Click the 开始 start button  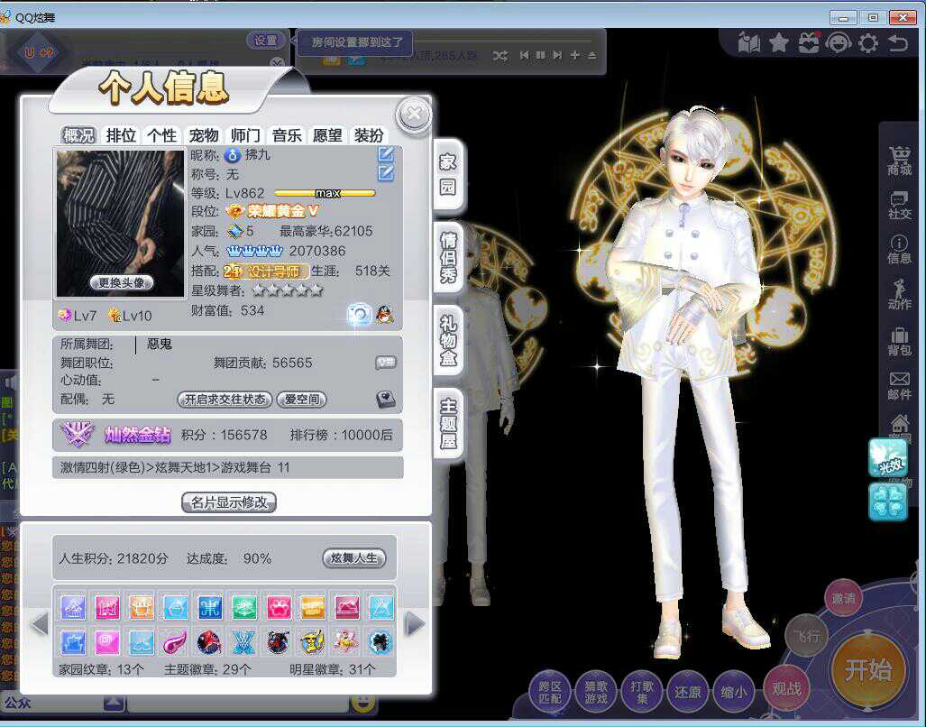tap(868, 670)
